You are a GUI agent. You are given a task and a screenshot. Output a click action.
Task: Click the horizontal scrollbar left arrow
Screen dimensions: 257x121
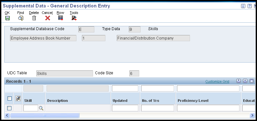tap(7, 115)
